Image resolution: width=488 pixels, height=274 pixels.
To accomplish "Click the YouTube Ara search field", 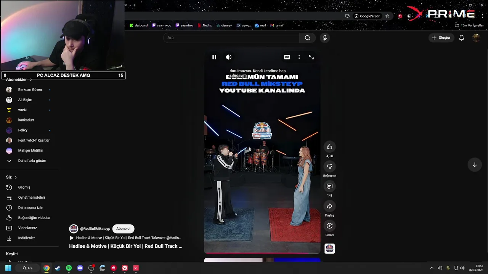I will coord(231,38).
